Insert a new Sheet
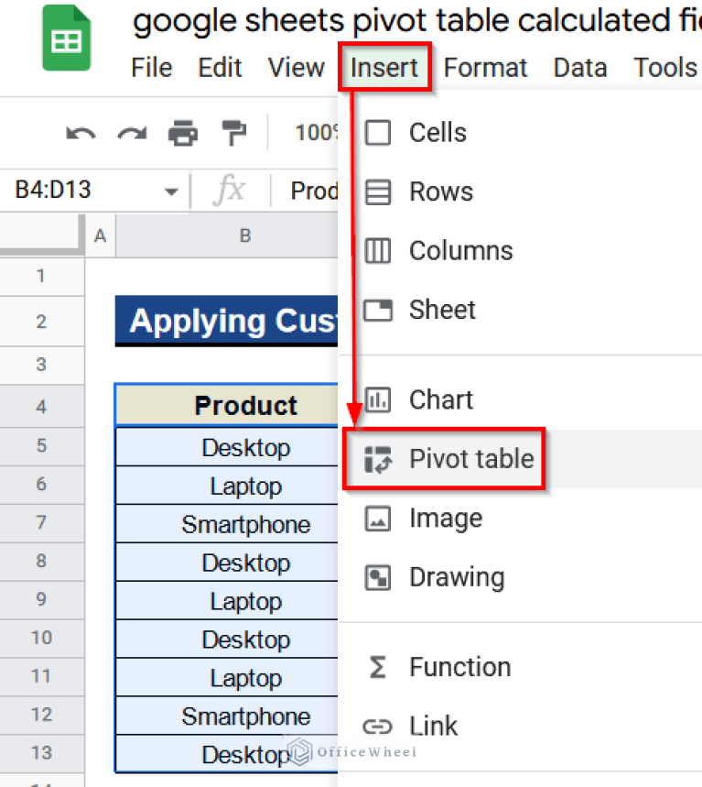Screen dimensions: 702x787 click(442, 310)
